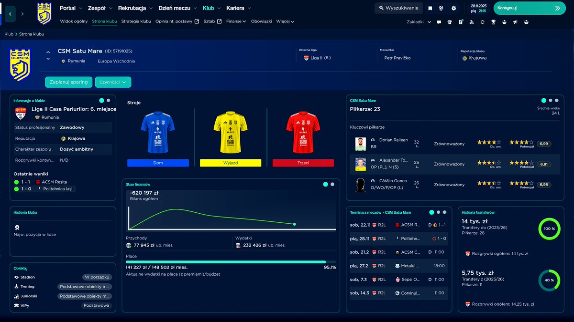
Task: Expand the Więcej submenu
Action: pyautogui.click(x=285, y=21)
